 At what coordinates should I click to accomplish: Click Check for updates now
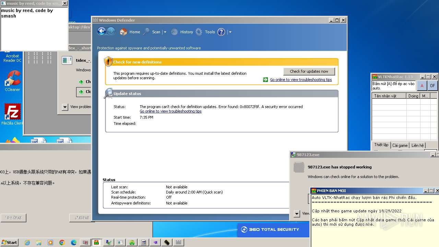[x=309, y=71]
